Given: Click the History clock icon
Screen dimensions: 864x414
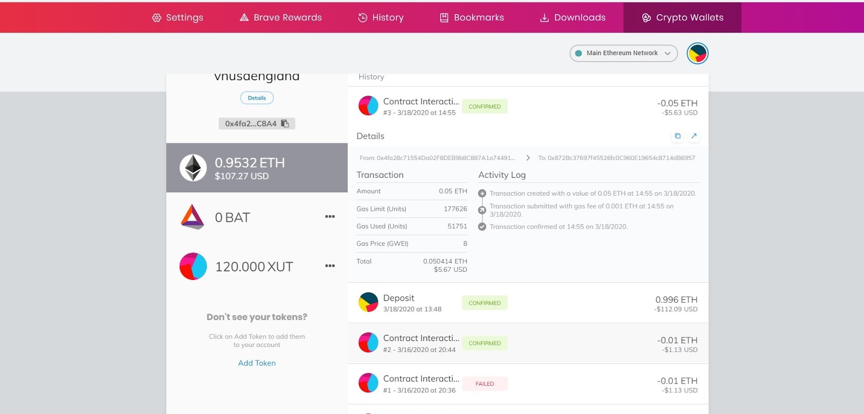Looking at the screenshot, I should [x=362, y=18].
